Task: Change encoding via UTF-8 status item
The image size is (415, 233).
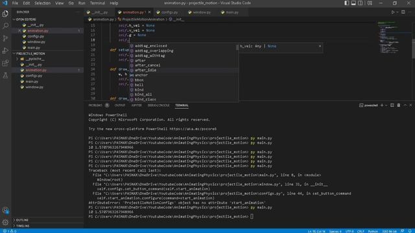Action: [x=350, y=231]
